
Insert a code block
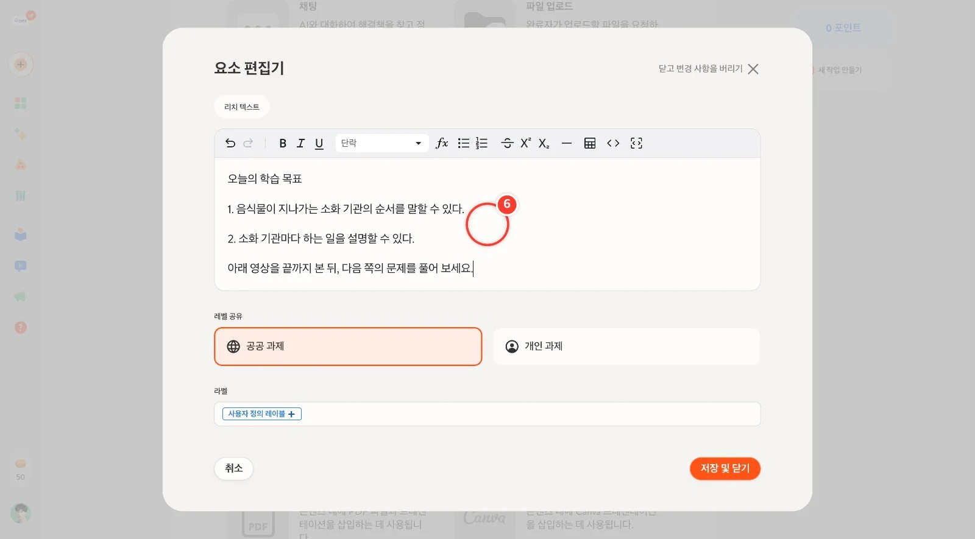pos(613,143)
